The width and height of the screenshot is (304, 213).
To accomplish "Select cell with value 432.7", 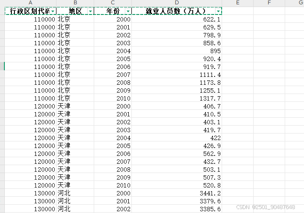I will click(x=177, y=161).
